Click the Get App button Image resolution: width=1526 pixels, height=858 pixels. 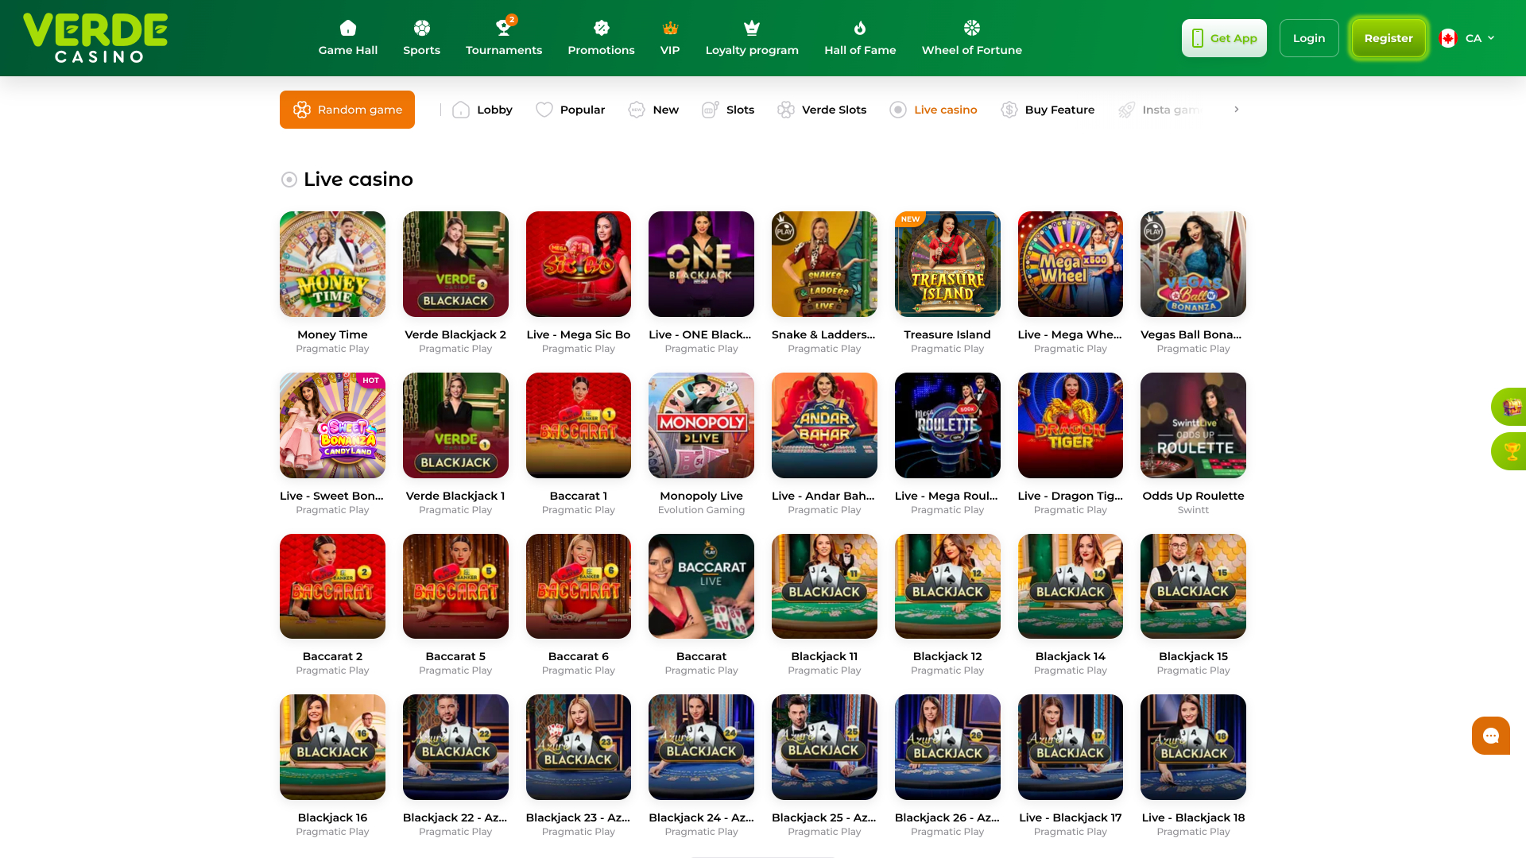pyautogui.click(x=1224, y=37)
